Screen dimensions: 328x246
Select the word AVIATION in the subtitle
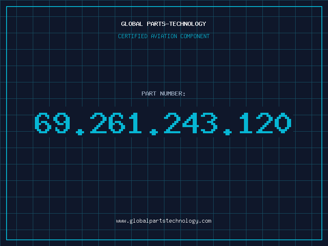(164, 36)
